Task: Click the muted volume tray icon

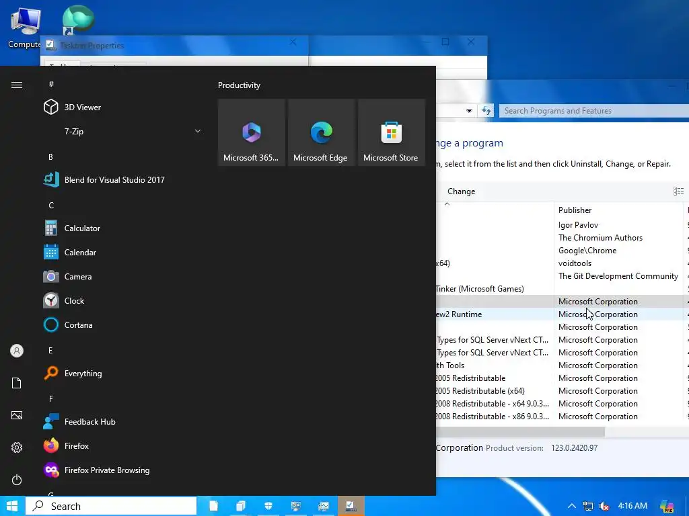Action: tap(605, 507)
